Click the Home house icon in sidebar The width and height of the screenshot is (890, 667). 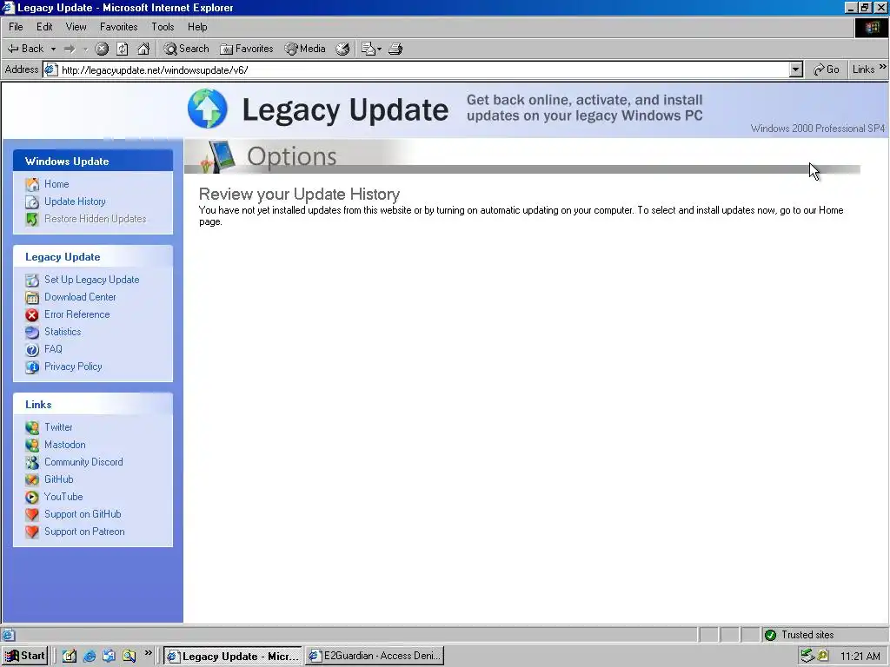tap(32, 184)
